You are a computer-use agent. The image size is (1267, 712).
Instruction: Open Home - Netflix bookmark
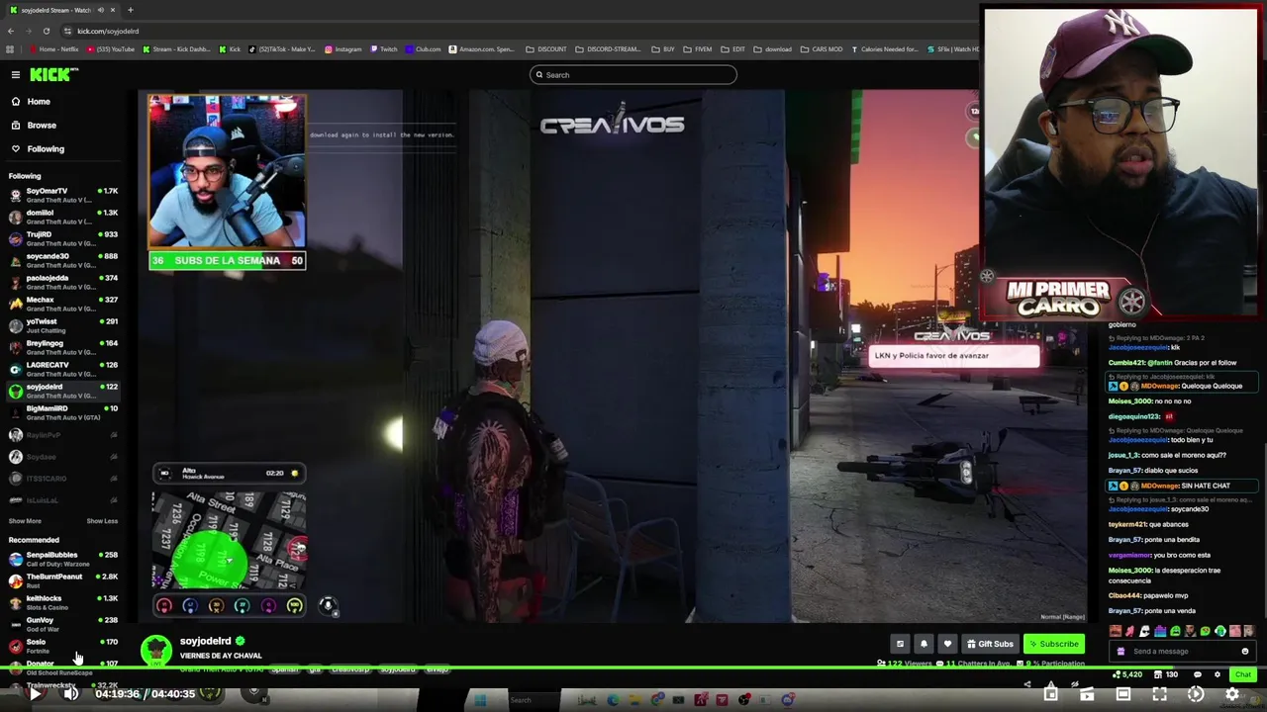(x=54, y=49)
